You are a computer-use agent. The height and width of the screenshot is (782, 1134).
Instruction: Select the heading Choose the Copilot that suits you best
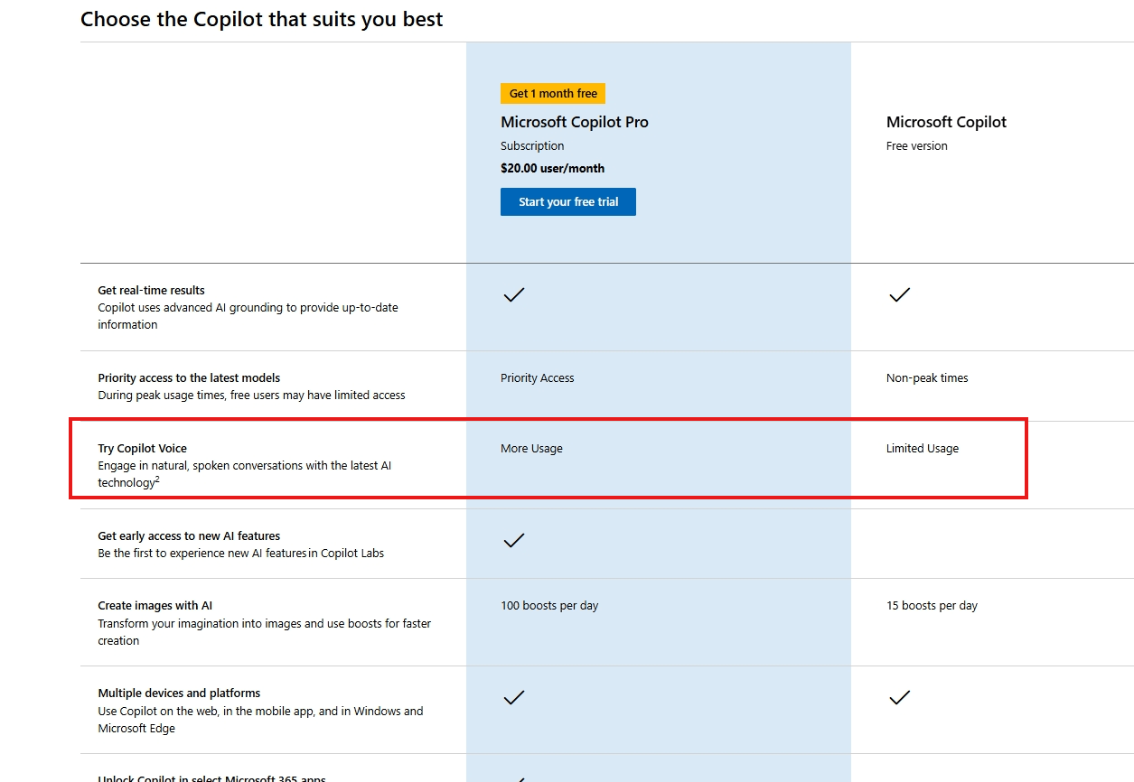[262, 19]
